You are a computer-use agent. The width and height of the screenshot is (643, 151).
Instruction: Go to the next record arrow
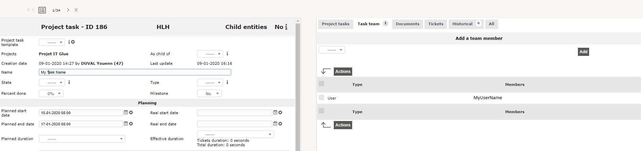click(x=68, y=10)
